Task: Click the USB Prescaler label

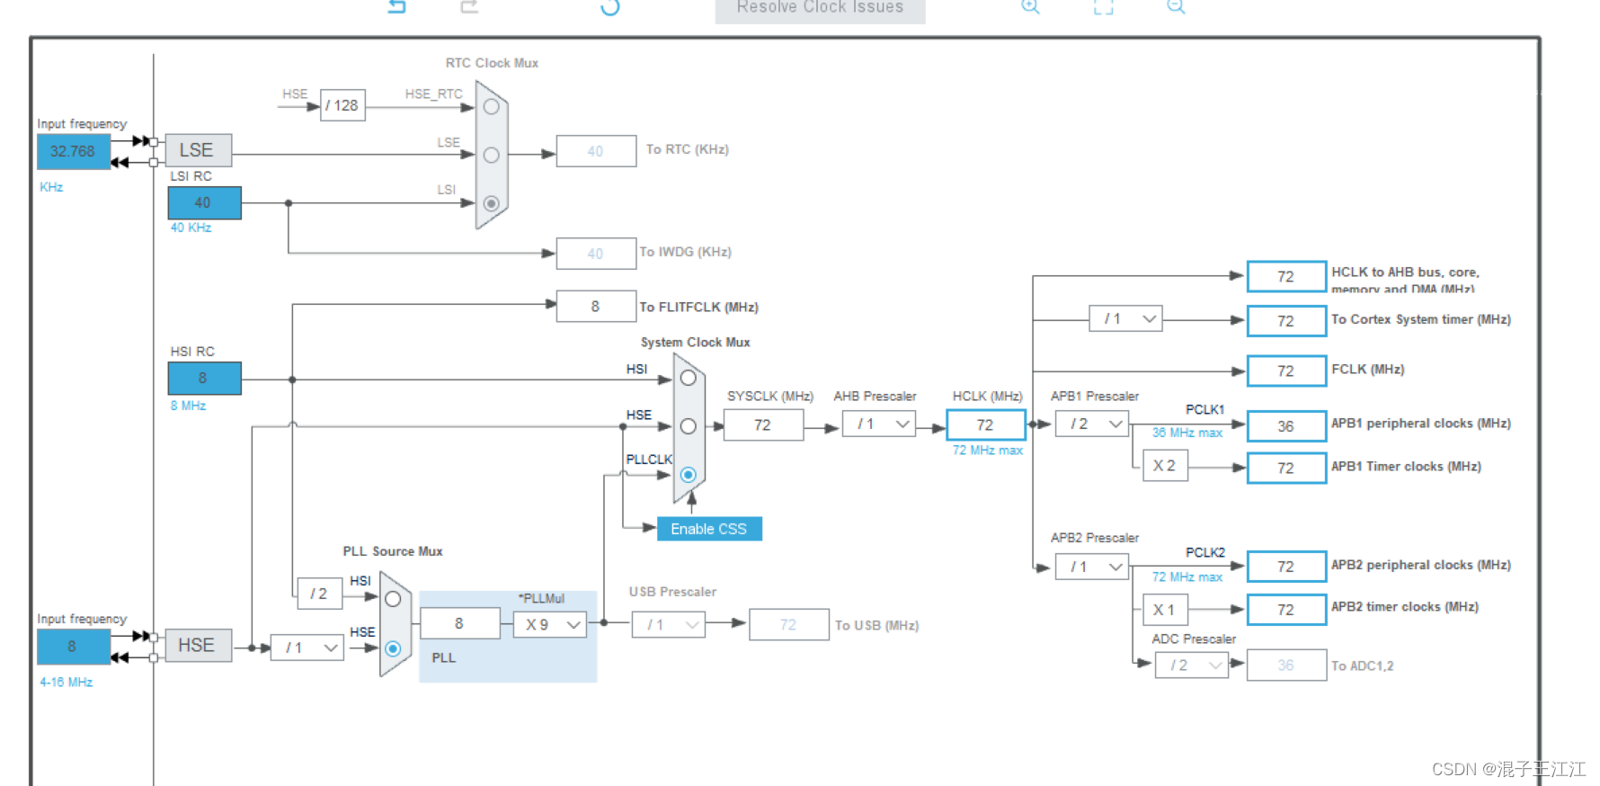Action: click(672, 592)
